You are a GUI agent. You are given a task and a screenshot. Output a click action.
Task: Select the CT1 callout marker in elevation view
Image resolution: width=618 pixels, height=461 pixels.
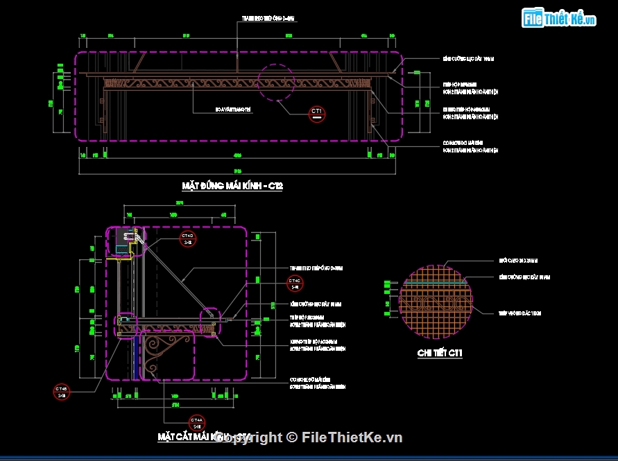(316, 114)
